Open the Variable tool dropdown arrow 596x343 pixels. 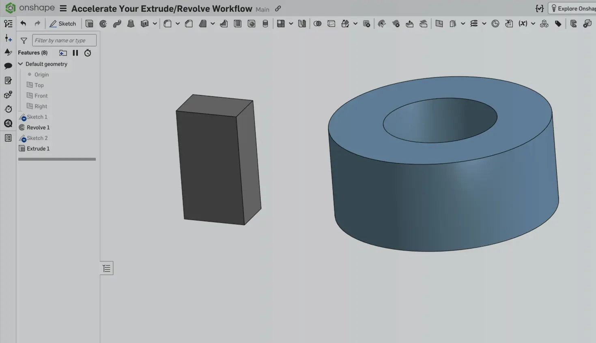(x=533, y=23)
